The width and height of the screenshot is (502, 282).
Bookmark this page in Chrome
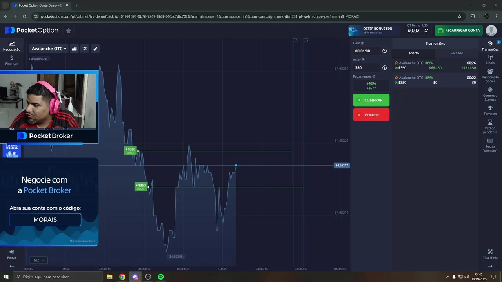click(460, 16)
